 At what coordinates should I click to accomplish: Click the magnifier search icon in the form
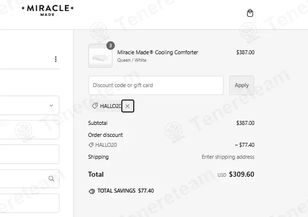[x=51, y=179]
